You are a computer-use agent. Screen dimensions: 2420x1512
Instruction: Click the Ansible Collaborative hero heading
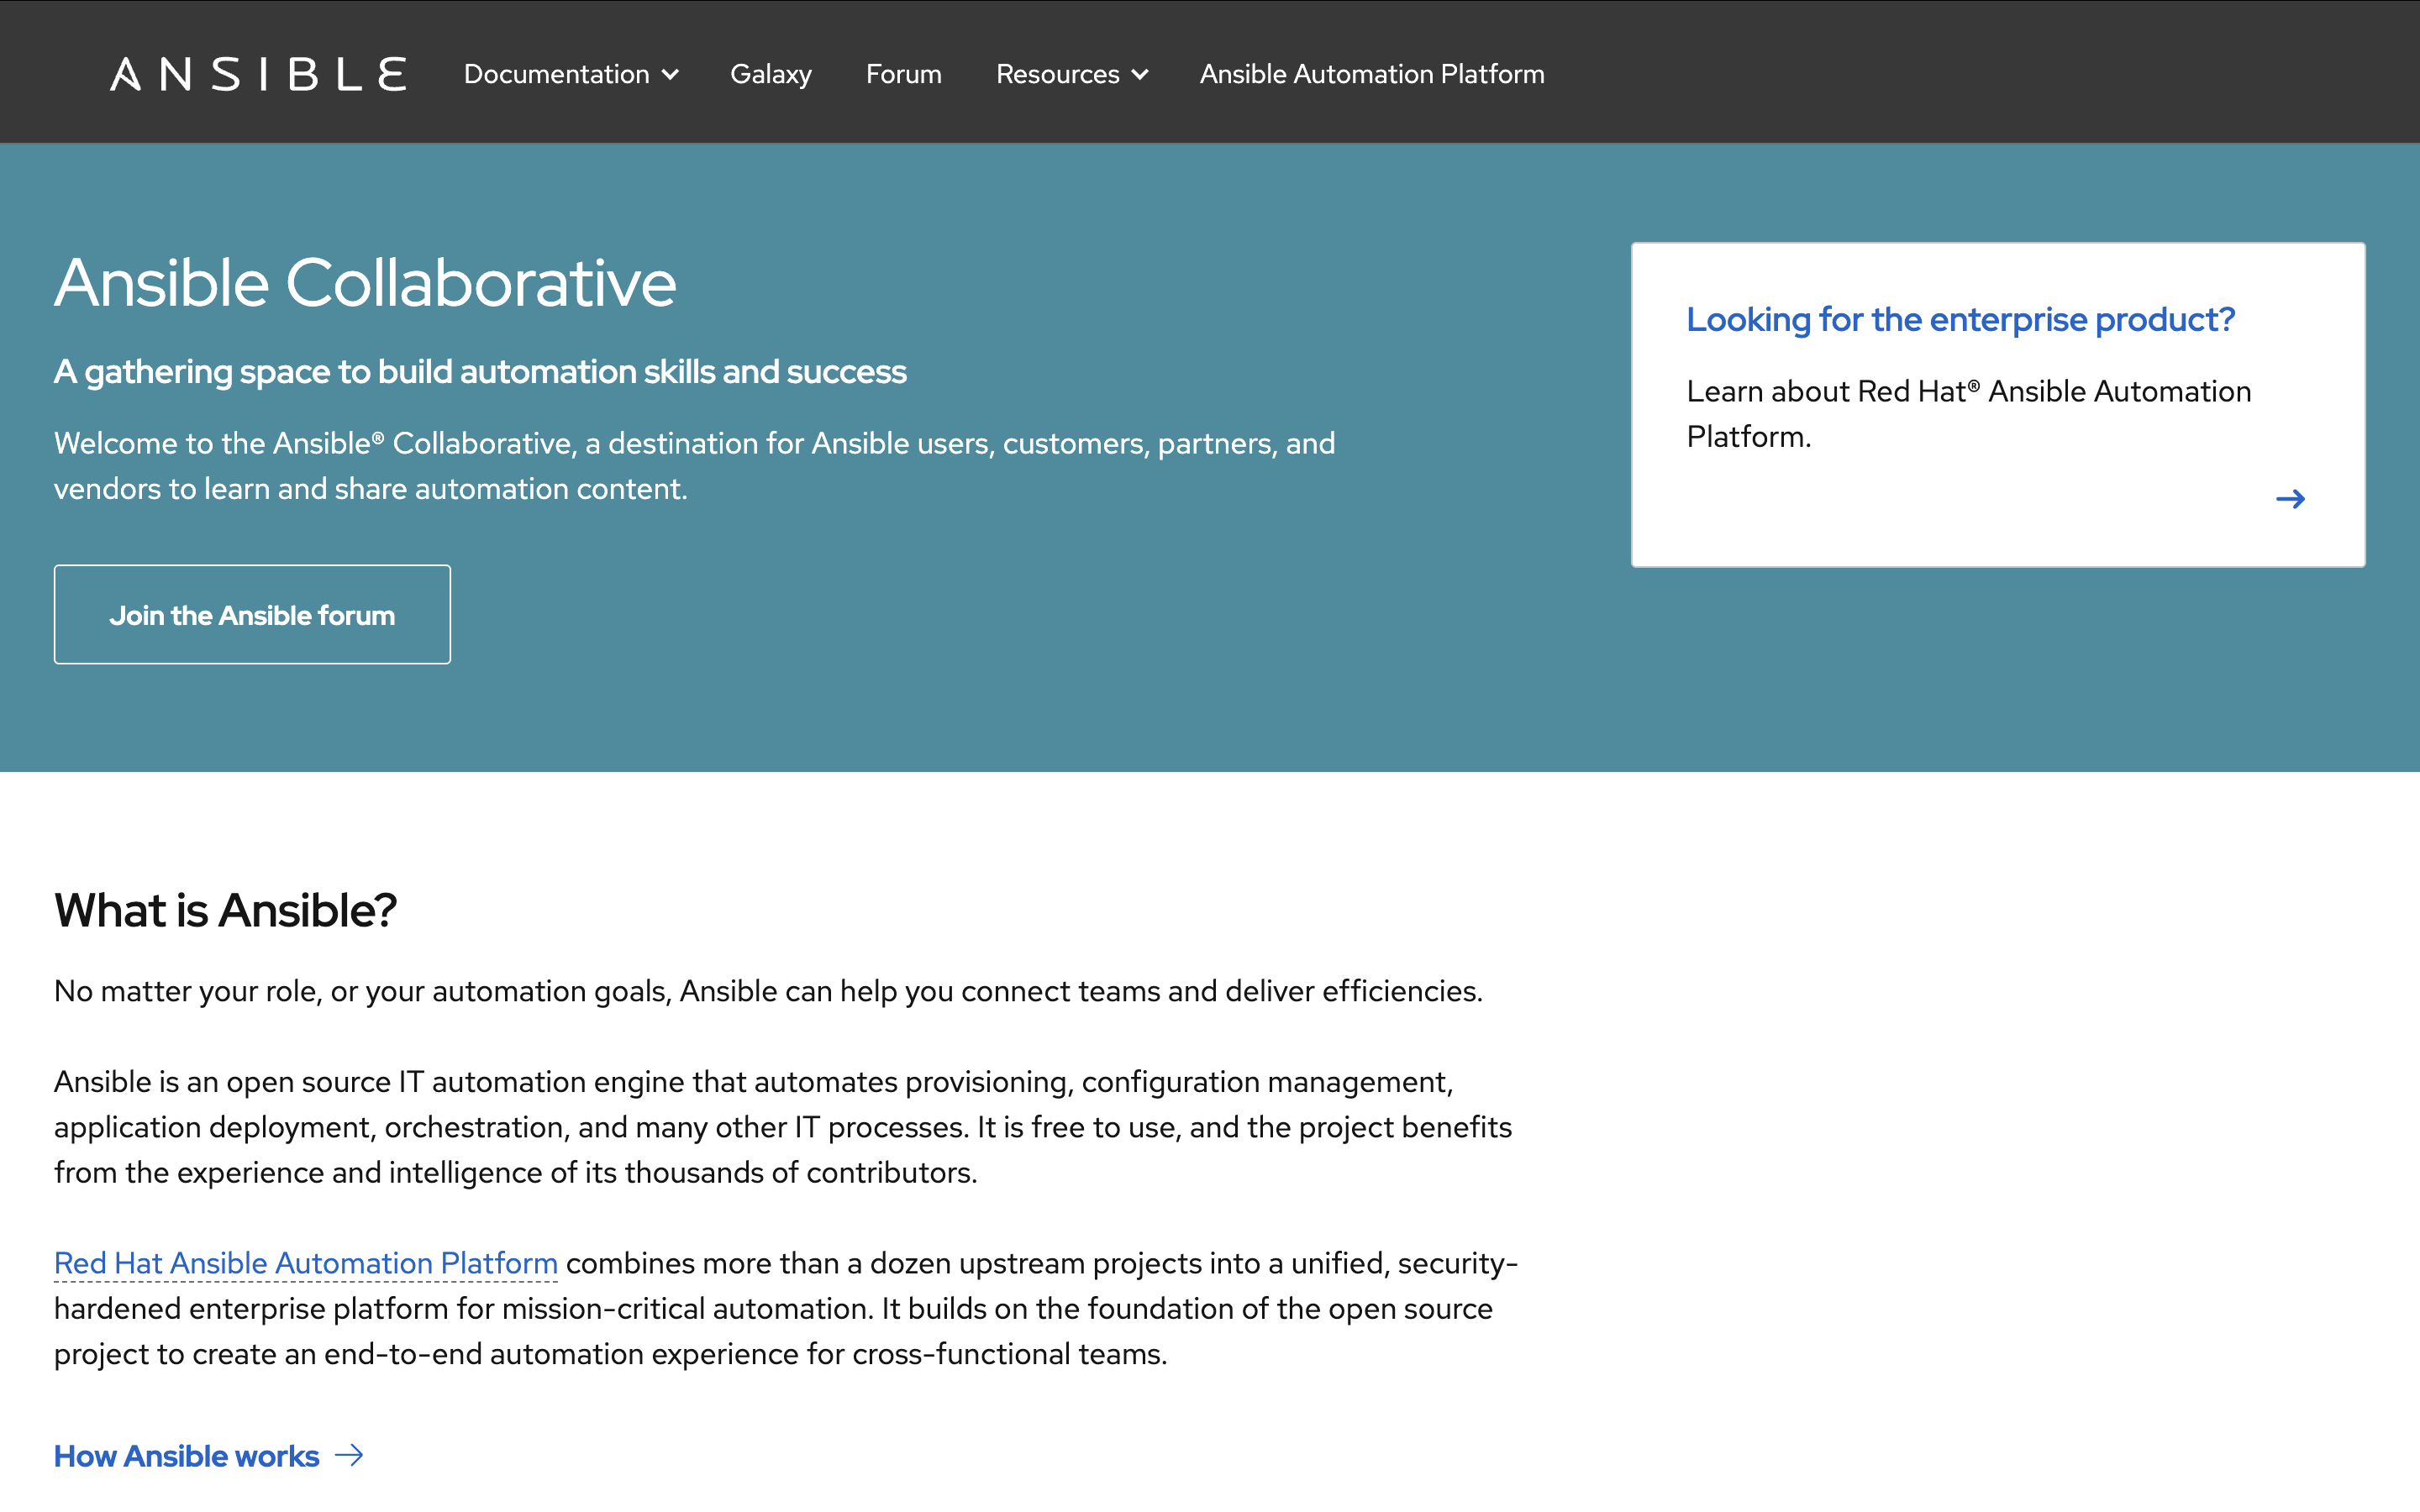tap(365, 283)
